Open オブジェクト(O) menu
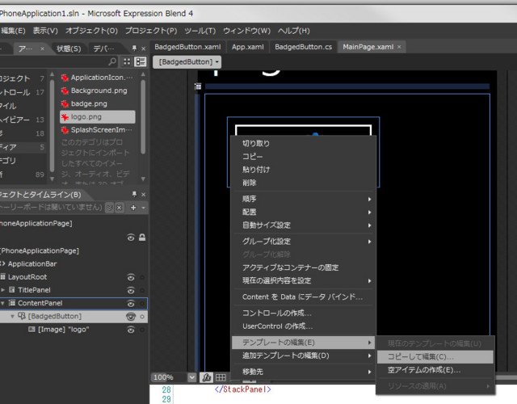This screenshot has width=517, height=404. (x=91, y=31)
